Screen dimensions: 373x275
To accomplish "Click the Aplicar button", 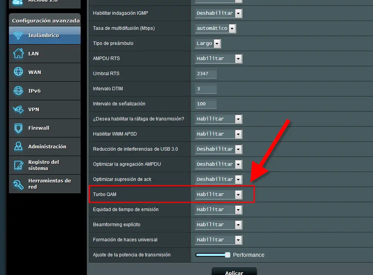I will pyautogui.click(x=234, y=272).
